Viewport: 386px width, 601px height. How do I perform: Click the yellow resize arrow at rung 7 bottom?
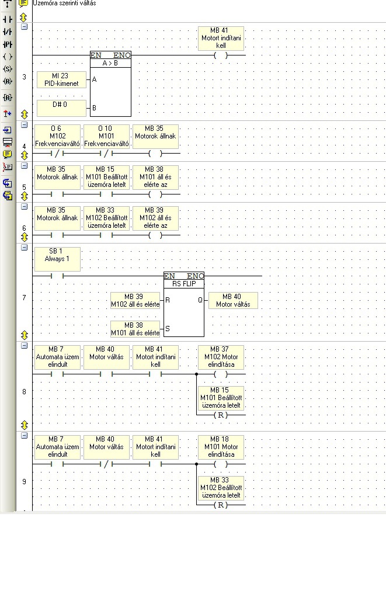(24, 335)
